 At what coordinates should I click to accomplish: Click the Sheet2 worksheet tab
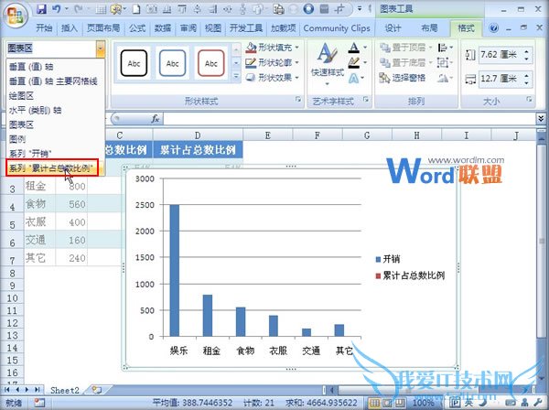[x=64, y=389]
